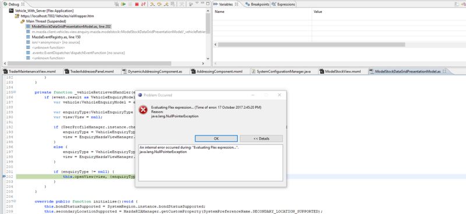466x214 pixels.
Task: Minimize the Debug view panel
Action: (202, 3)
